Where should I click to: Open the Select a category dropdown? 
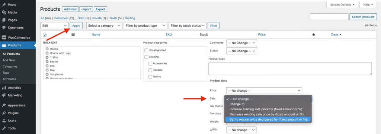click(104, 26)
